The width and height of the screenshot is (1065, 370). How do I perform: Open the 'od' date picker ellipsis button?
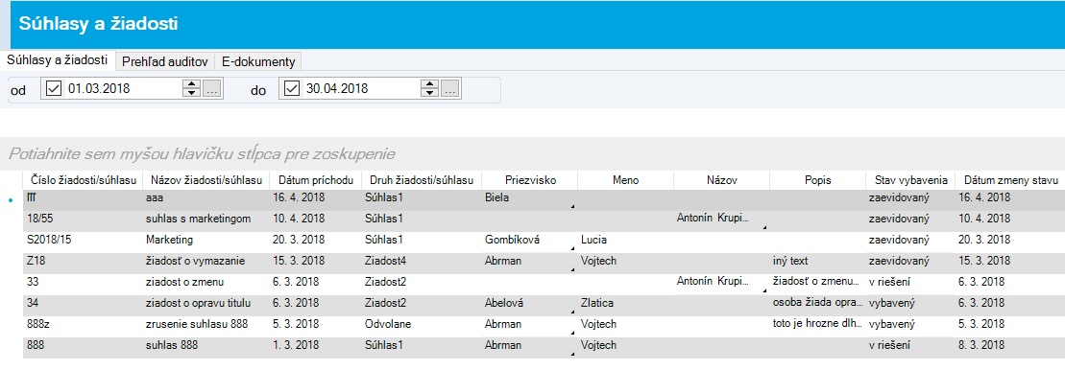point(212,89)
